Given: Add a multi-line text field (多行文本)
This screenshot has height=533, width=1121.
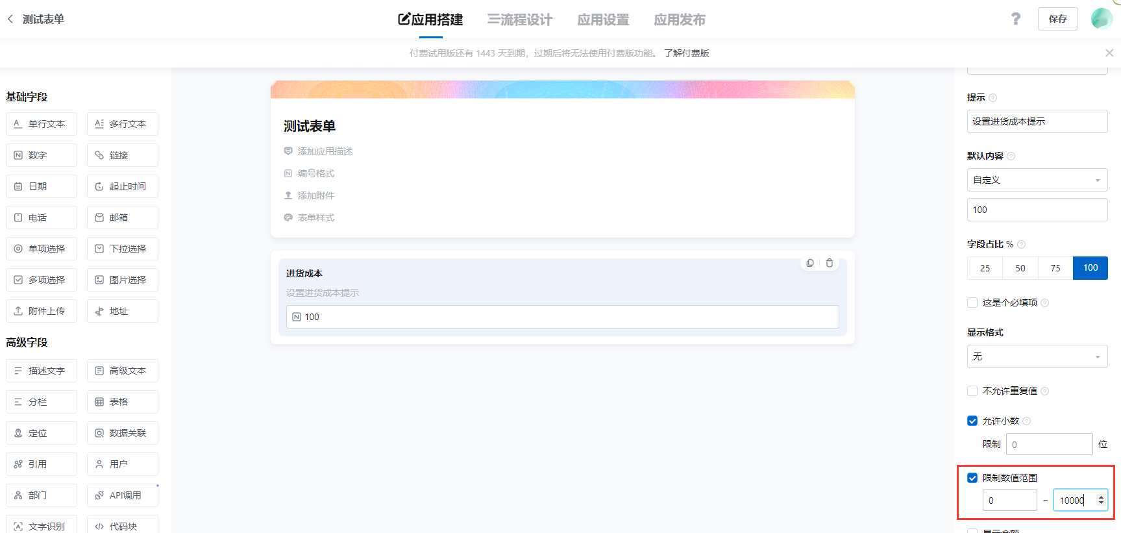Looking at the screenshot, I should coord(123,124).
